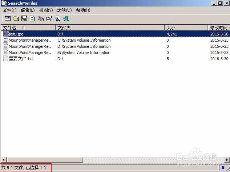Click the E:\System Volume Information folder cell
Image resolution: width=230 pixels, height=172 pixels.
pos(84,53)
